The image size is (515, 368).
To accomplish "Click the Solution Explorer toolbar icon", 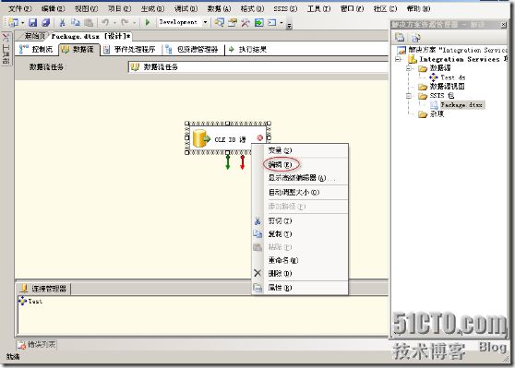I will (219, 22).
